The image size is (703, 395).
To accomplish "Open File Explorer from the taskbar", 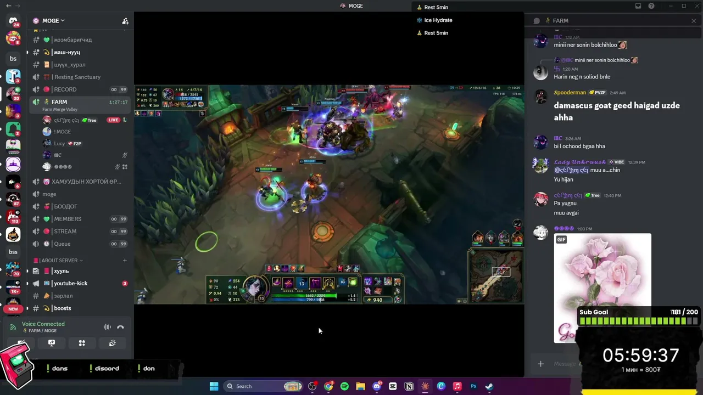I will pos(360,386).
